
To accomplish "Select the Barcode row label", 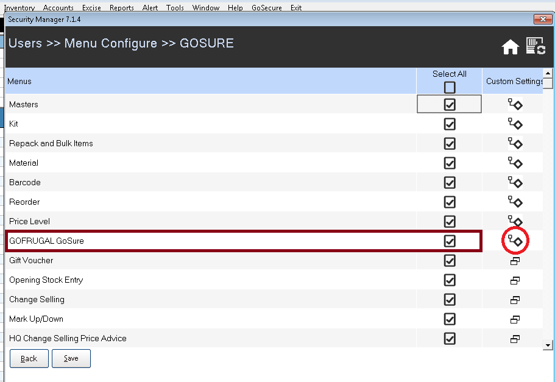I will [25, 182].
